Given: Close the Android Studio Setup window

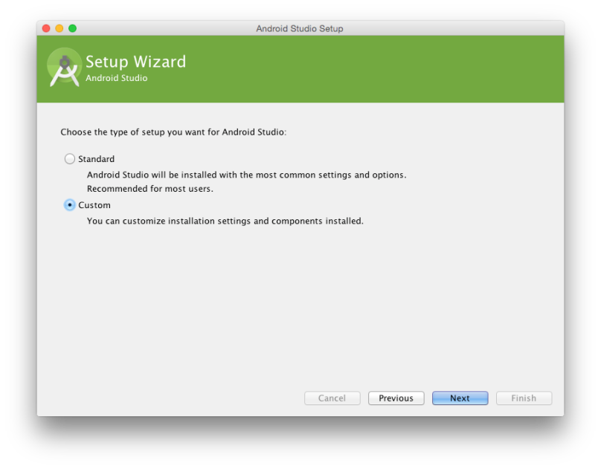Looking at the screenshot, I should click(x=46, y=28).
